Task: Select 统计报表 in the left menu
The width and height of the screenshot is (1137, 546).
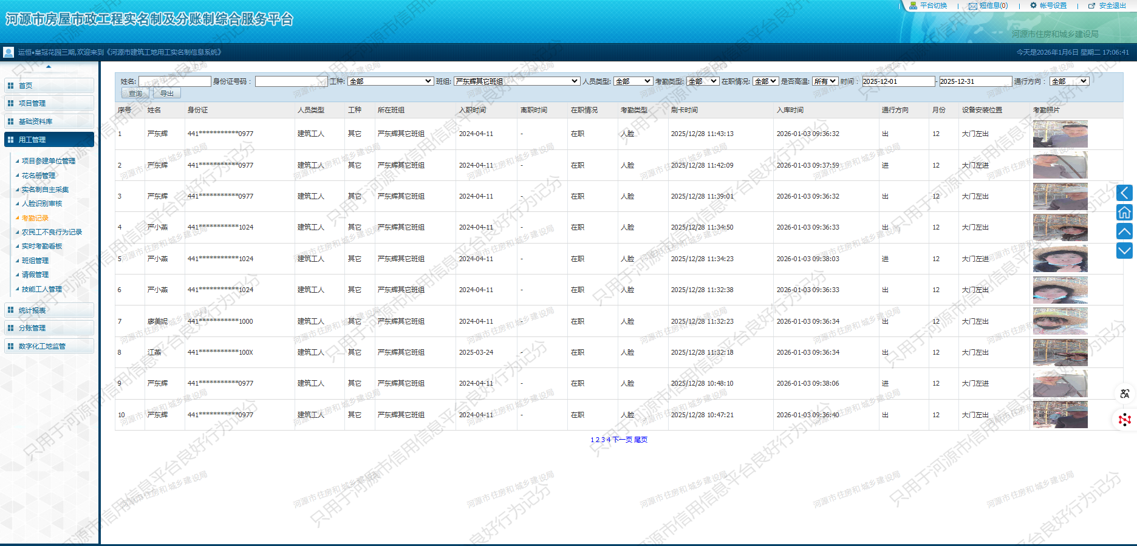Action: click(x=32, y=310)
